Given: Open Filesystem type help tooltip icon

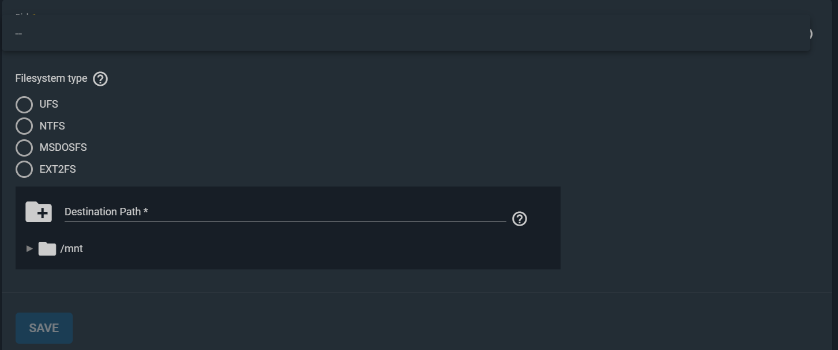Looking at the screenshot, I should click(100, 79).
